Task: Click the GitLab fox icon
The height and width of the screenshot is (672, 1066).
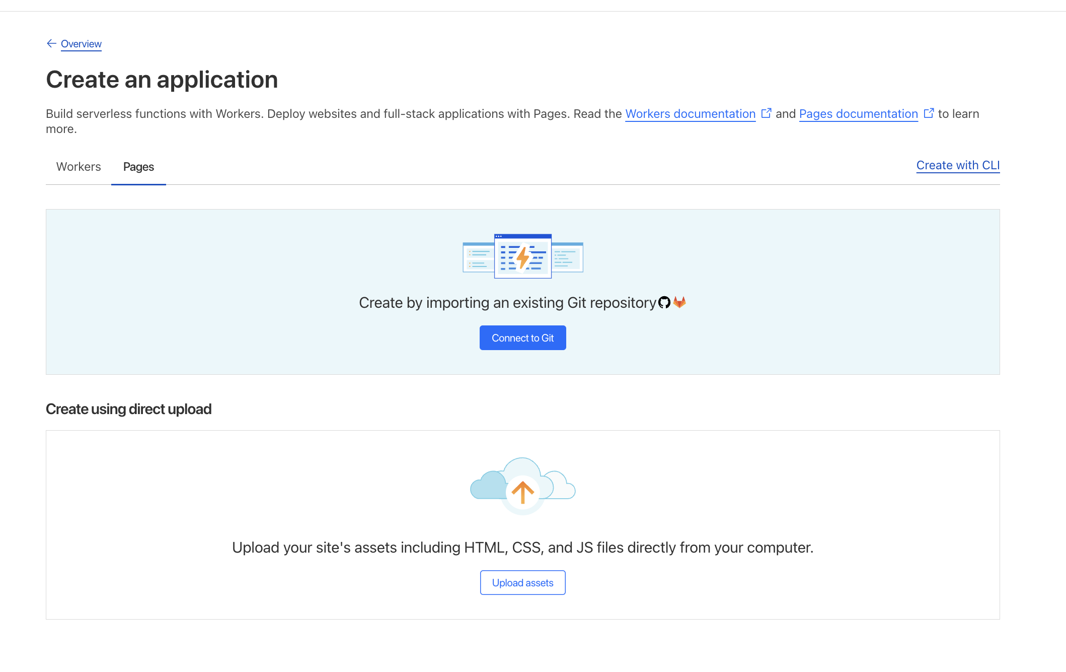Action: [679, 302]
